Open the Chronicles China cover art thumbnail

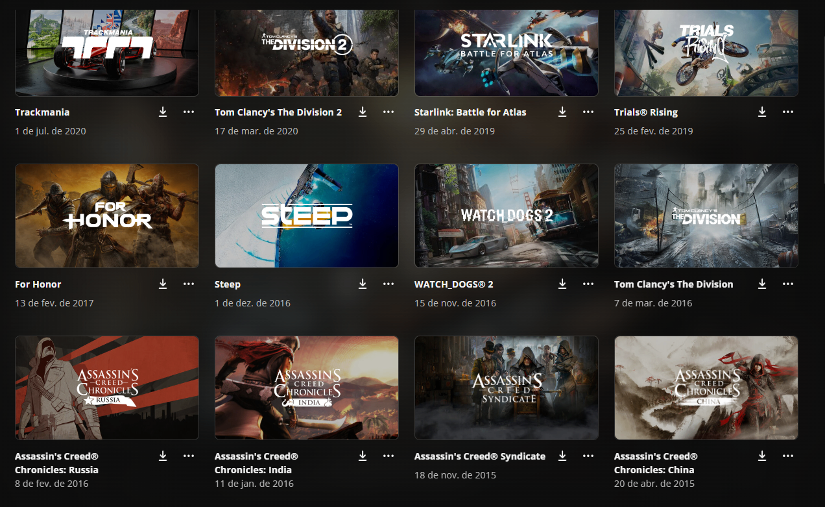coord(706,388)
